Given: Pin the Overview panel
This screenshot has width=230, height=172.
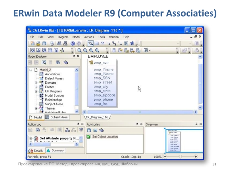Looking at the screenshot, I should point(196,124).
